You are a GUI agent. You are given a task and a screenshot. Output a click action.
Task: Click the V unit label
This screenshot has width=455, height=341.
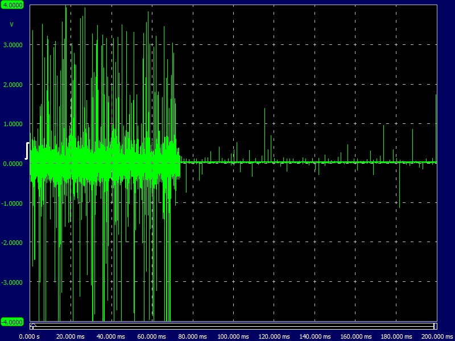[11, 25]
